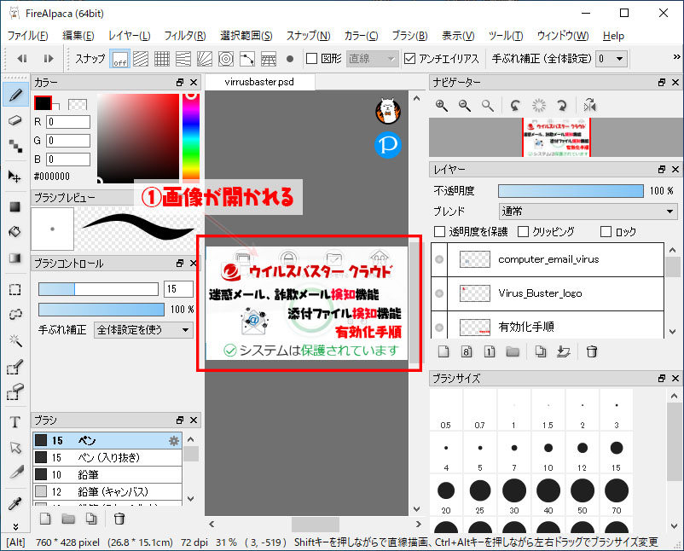Screen dimensions: 684x551
Task: Toggle visibility of computer_email_virus layer
Action: (439, 259)
